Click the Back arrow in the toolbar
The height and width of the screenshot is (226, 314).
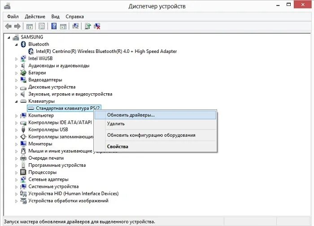[8, 26]
